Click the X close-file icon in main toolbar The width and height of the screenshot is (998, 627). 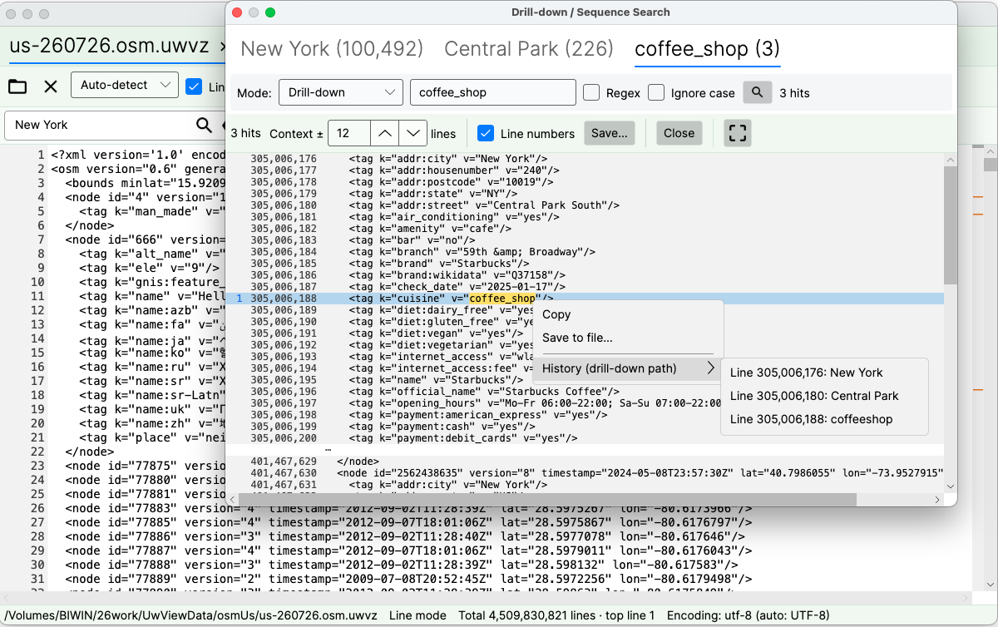click(51, 86)
